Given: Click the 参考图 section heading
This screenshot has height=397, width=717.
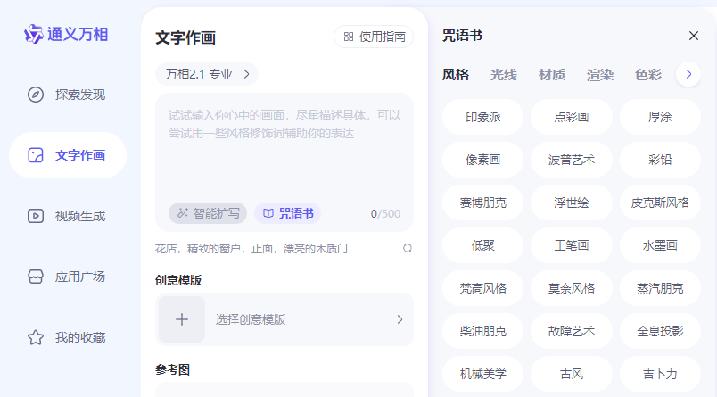Looking at the screenshot, I should pyautogui.click(x=172, y=369).
